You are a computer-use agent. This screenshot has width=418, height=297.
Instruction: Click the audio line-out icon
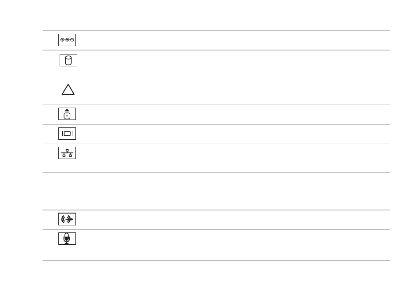click(x=67, y=219)
